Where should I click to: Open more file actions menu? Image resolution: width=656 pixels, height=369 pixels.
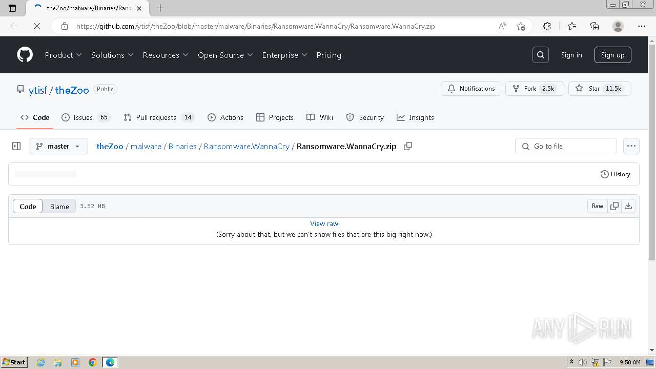coord(631,146)
